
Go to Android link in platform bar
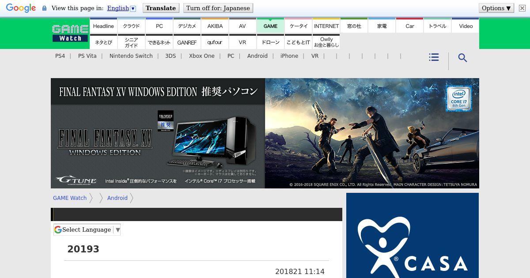(x=257, y=56)
